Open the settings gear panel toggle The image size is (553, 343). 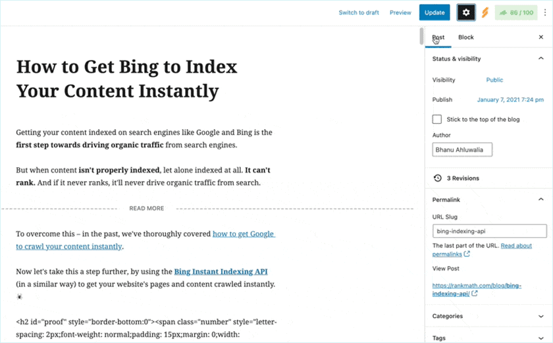click(466, 13)
